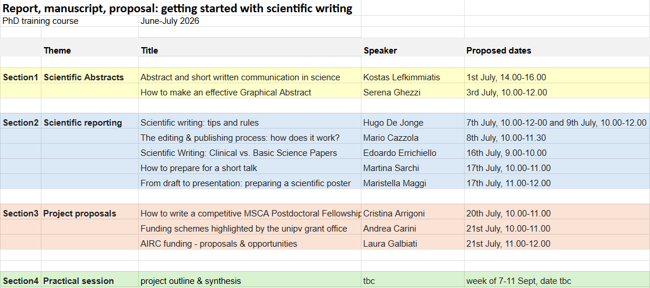Select 'Scientific writing: tips and rules' cell
650x288 pixels.
199,123
